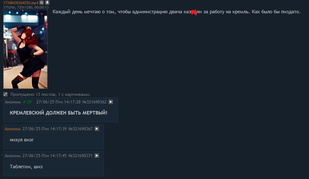Open post menu arrow for №321690371

[97, 156]
